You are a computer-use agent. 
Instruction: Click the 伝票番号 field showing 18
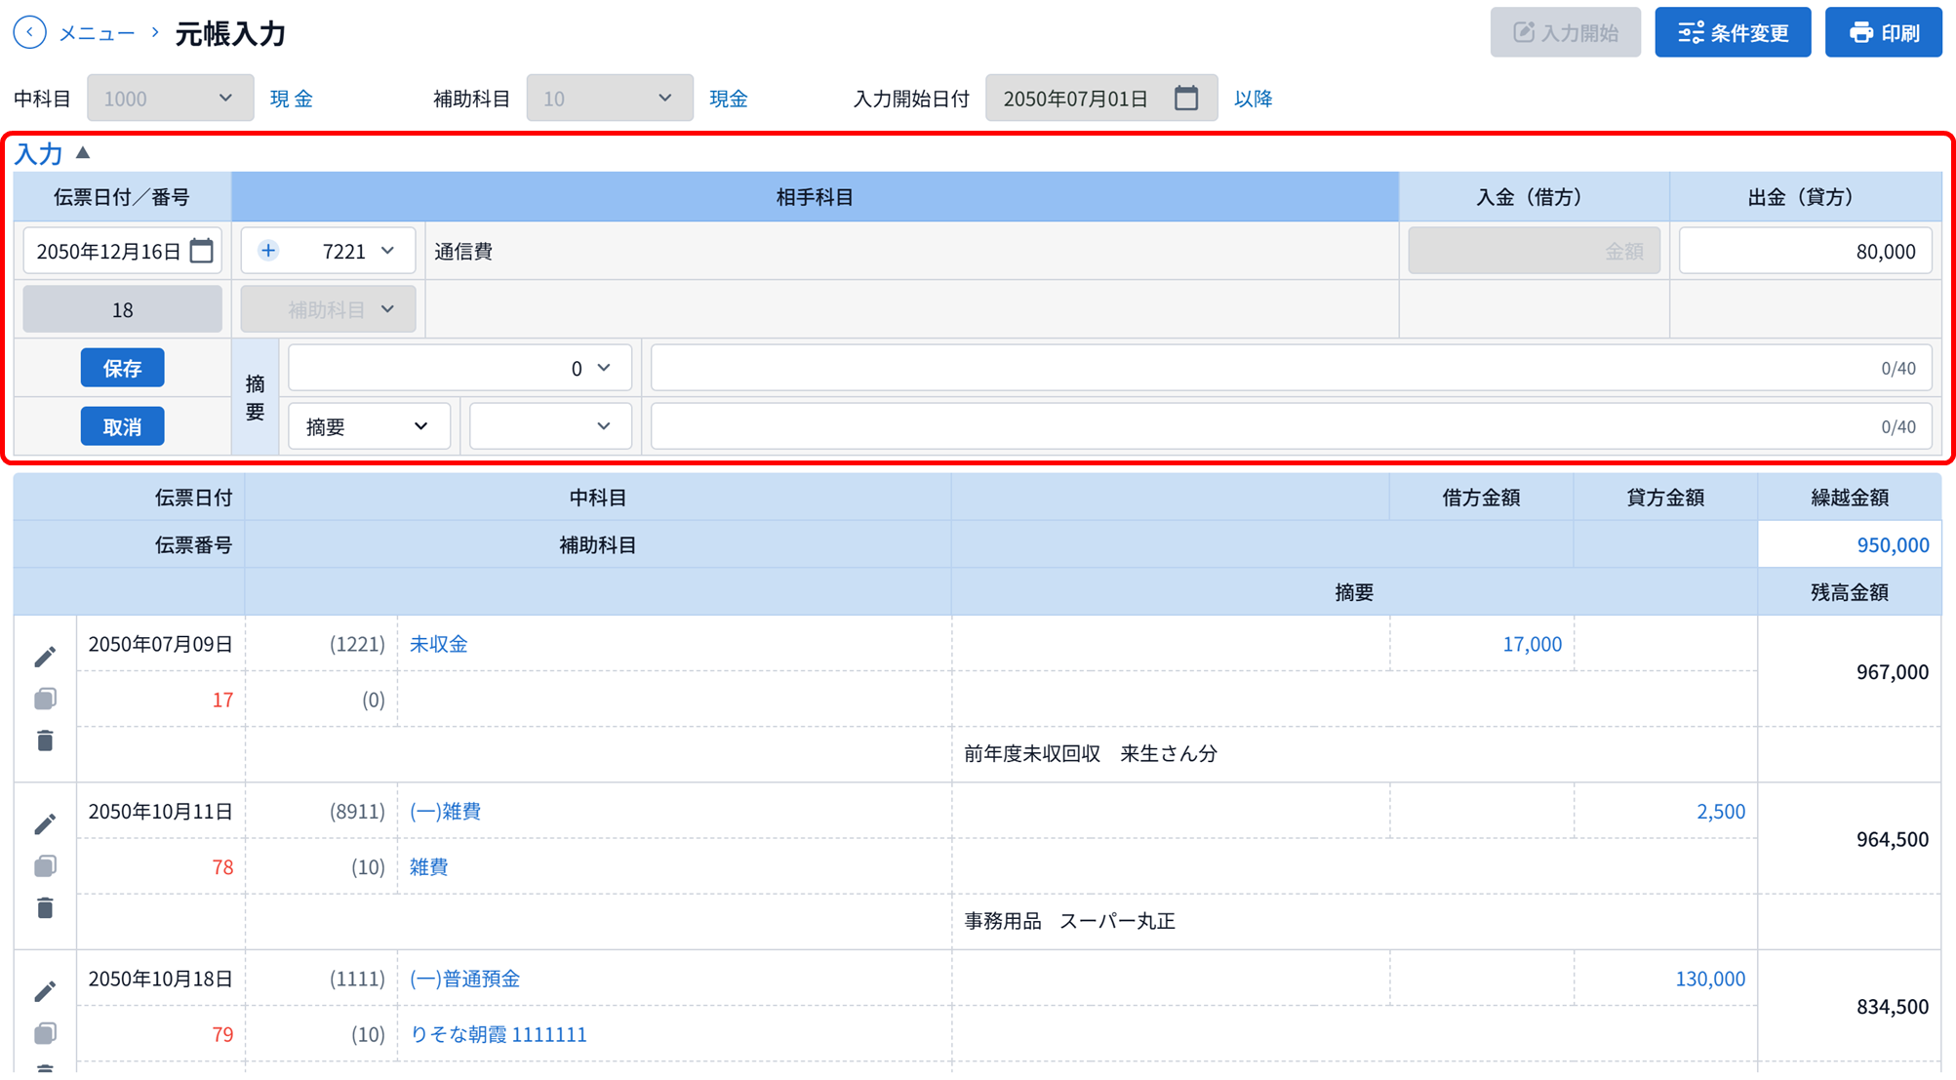122,309
